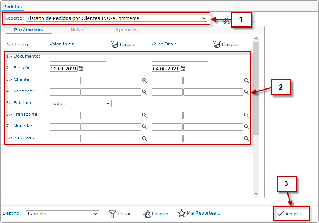Click the bottom Limpiar wizard button
The height and width of the screenshot is (223, 319).
click(x=158, y=214)
